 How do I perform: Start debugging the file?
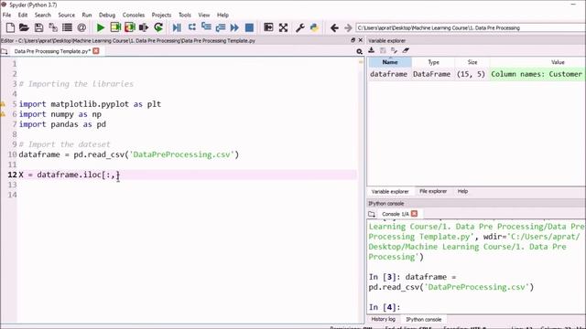coord(177,27)
